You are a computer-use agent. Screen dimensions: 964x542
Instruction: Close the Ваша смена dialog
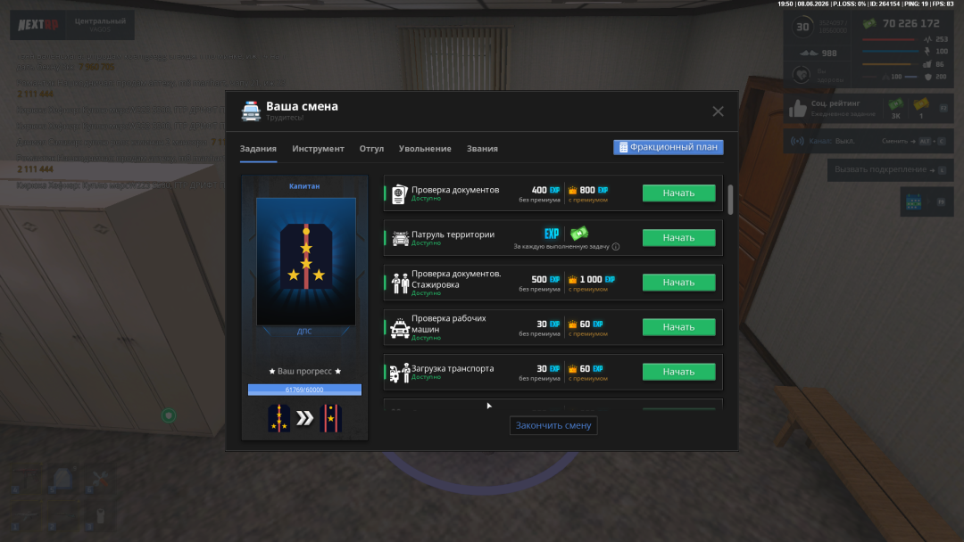click(718, 111)
